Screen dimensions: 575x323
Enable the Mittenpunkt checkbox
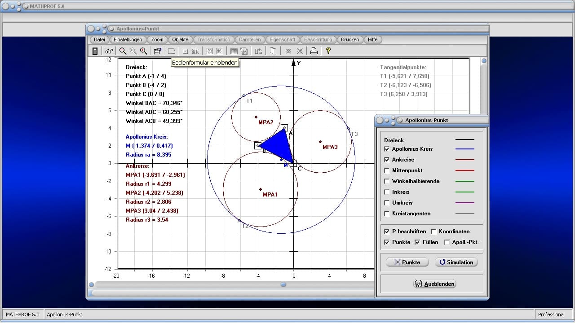tap(387, 170)
